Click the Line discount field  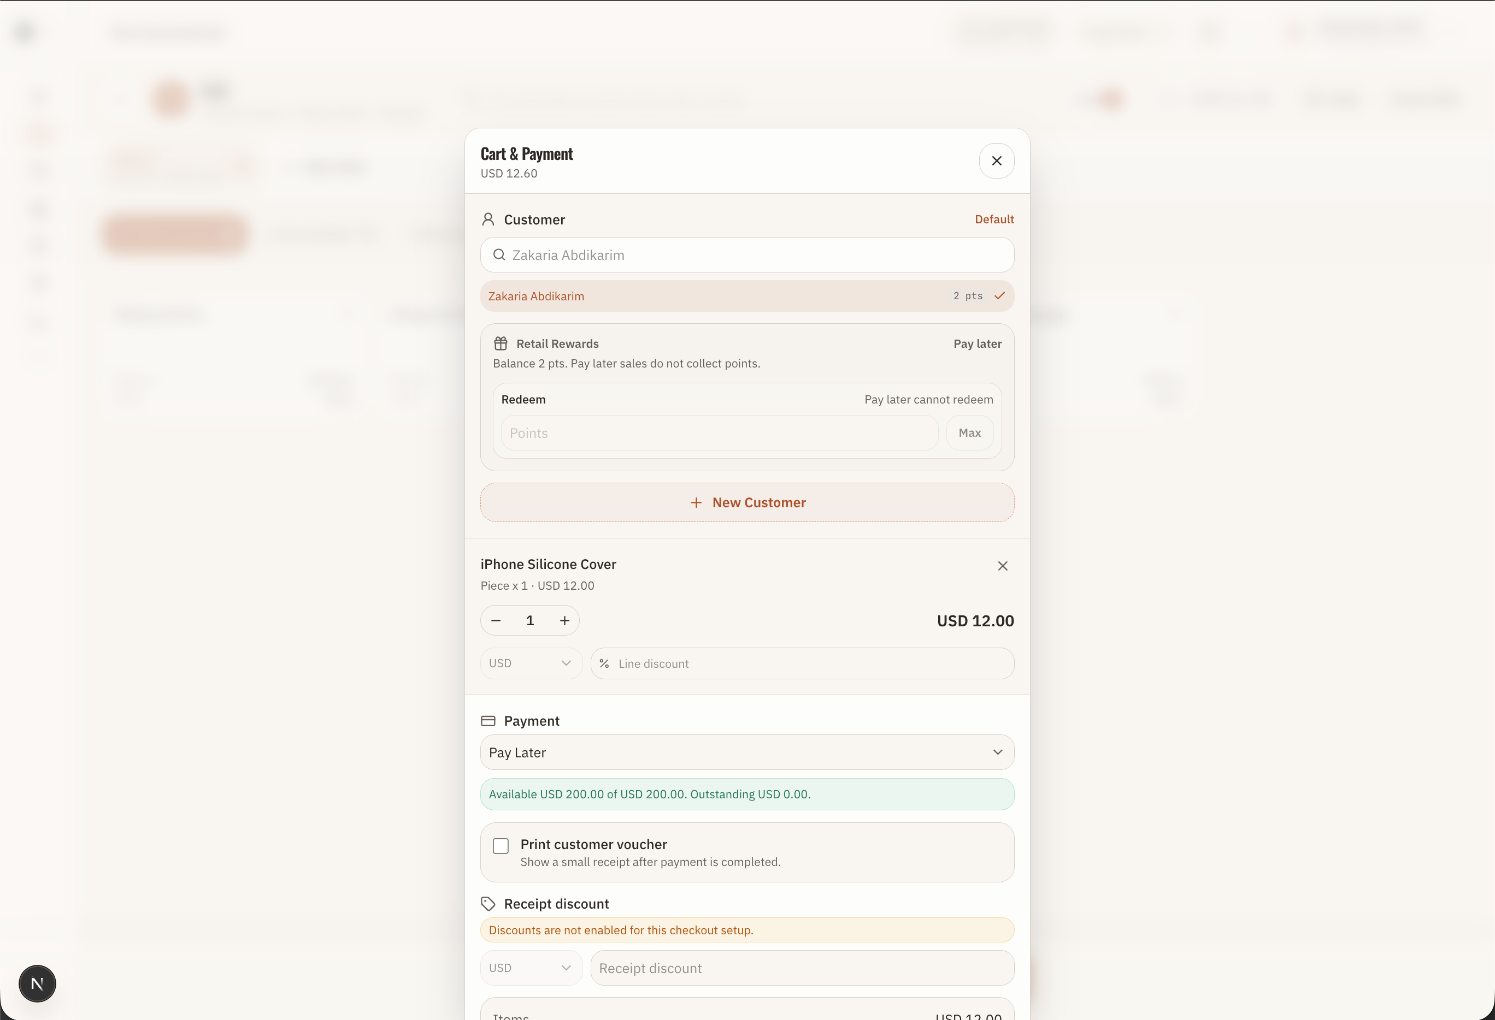tap(802, 663)
